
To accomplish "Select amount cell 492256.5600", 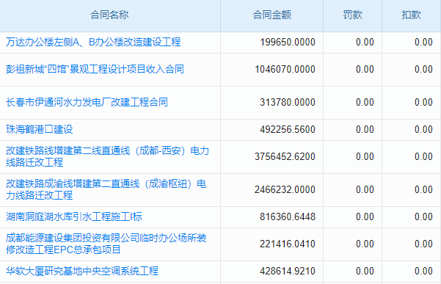I will tap(288, 129).
